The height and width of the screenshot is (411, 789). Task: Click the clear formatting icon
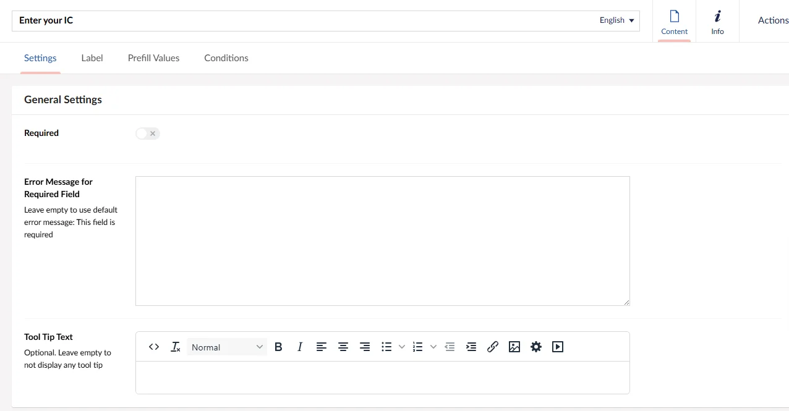pos(176,347)
